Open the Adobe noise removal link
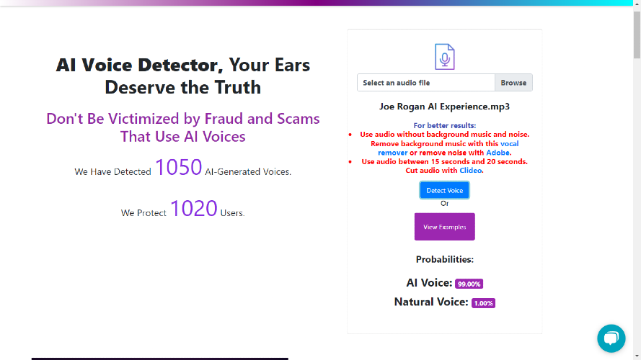641x360 pixels. coord(498,153)
